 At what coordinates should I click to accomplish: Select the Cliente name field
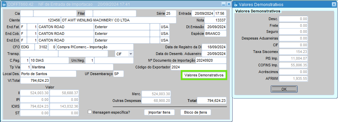click(119, 20)
